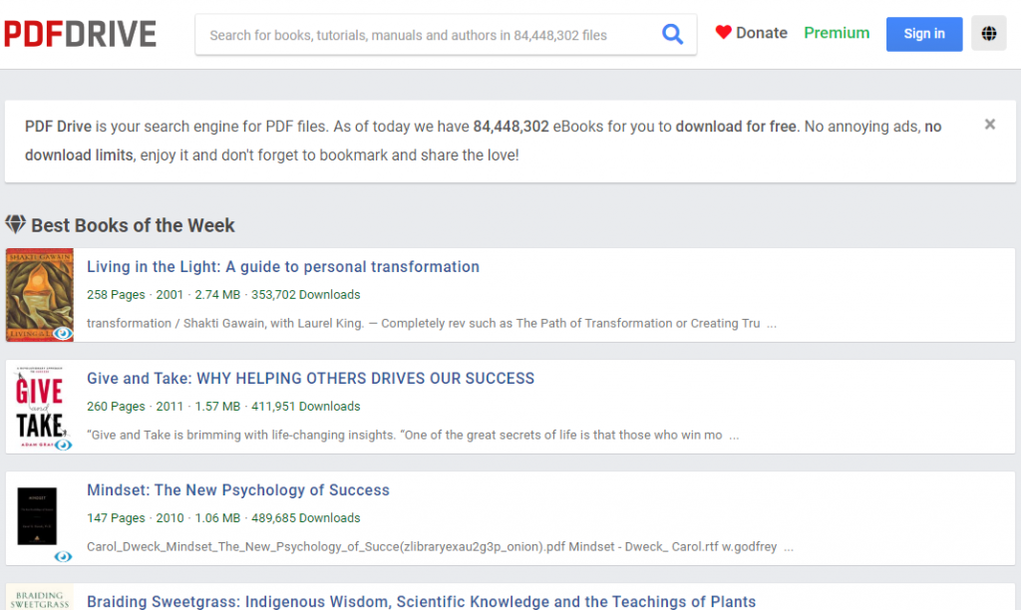Click the PDFDRIVE logo
This screenshot has width=1021, height=610.
pos(80,34)
